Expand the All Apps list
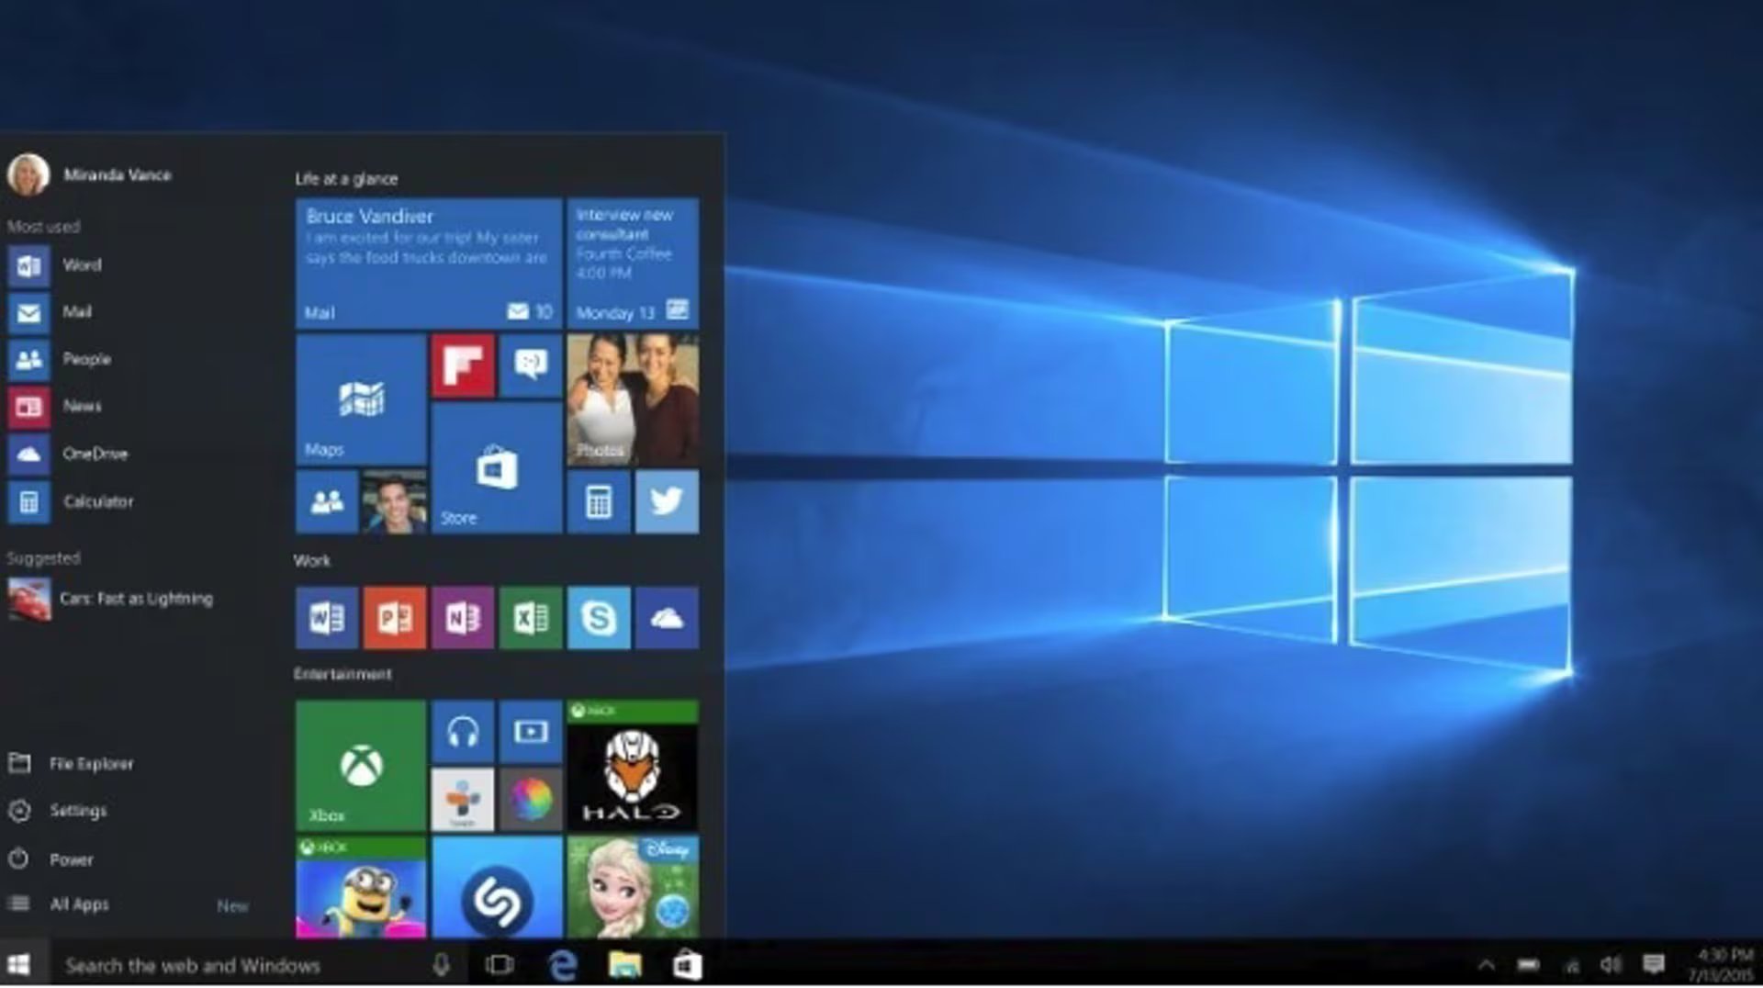The width and height of the screenshot is (1763, 988). 79,904
